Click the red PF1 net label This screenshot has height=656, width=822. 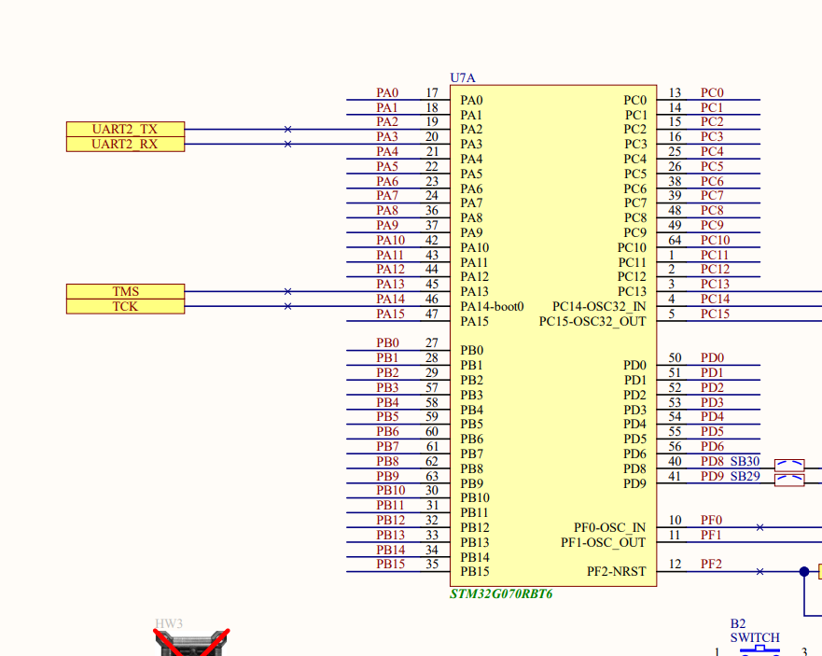tap(711, 535)
